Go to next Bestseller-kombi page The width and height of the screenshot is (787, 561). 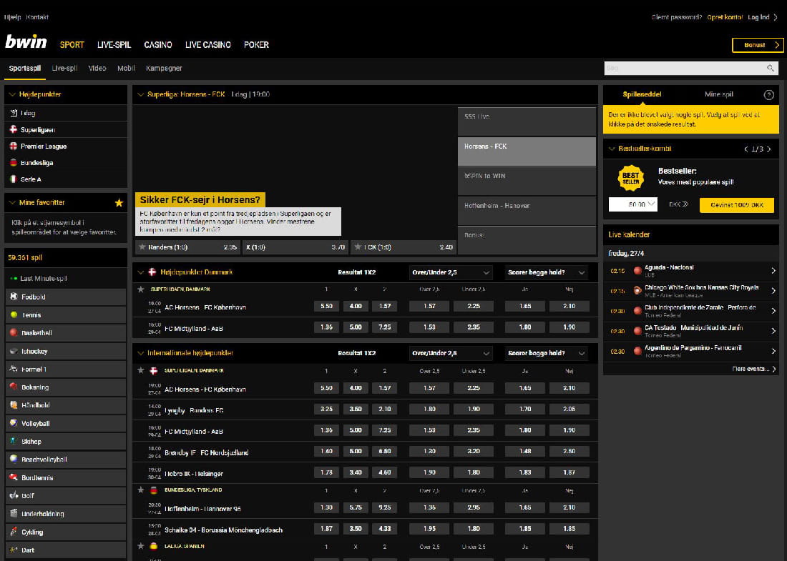[x=768, y=149]
